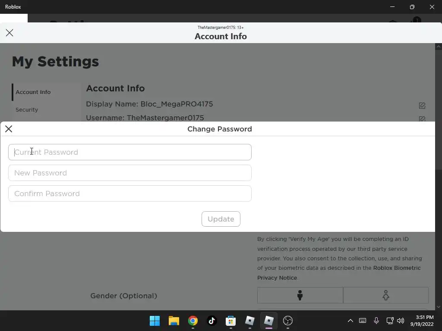The width and height of the screenshot is (442, 331).
Task: Close the Change Password dialog
Action: coord(9,129)
